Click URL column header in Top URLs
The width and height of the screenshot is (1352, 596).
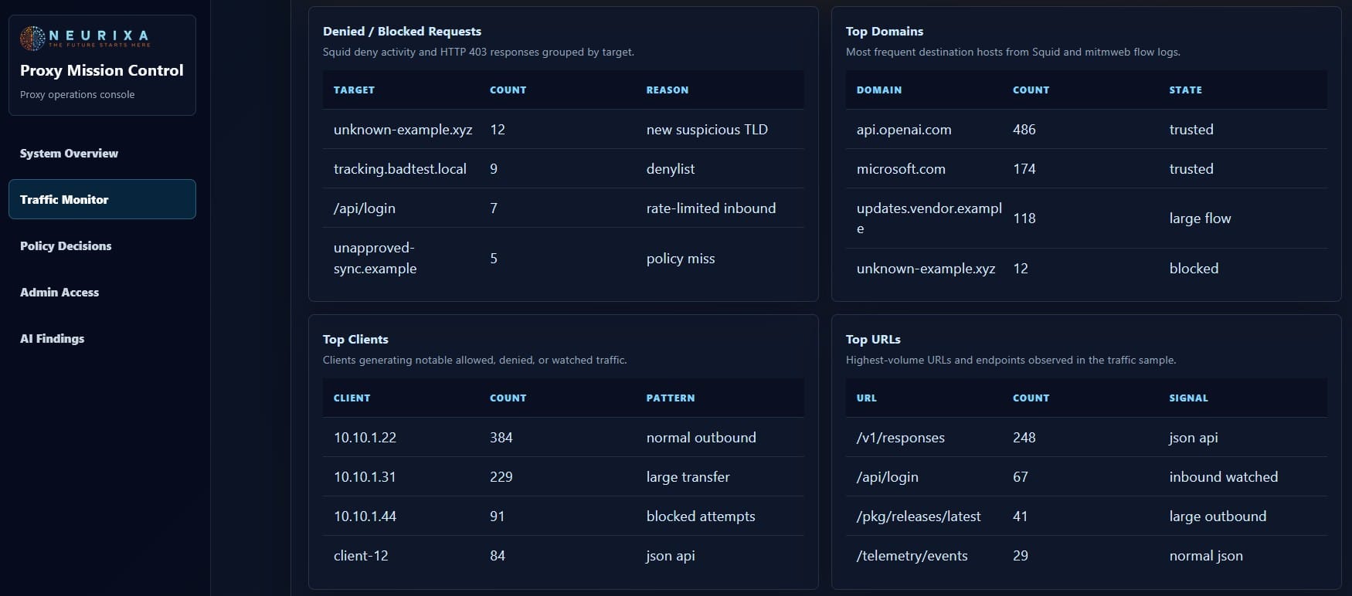pos(867,398)
